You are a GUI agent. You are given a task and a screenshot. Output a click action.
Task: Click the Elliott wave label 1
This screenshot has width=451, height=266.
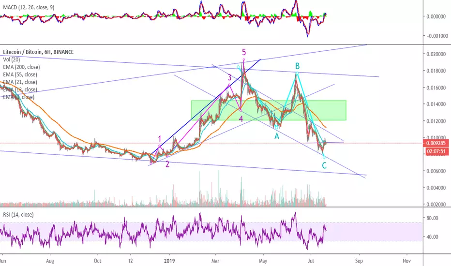click(x=160, y=139)
